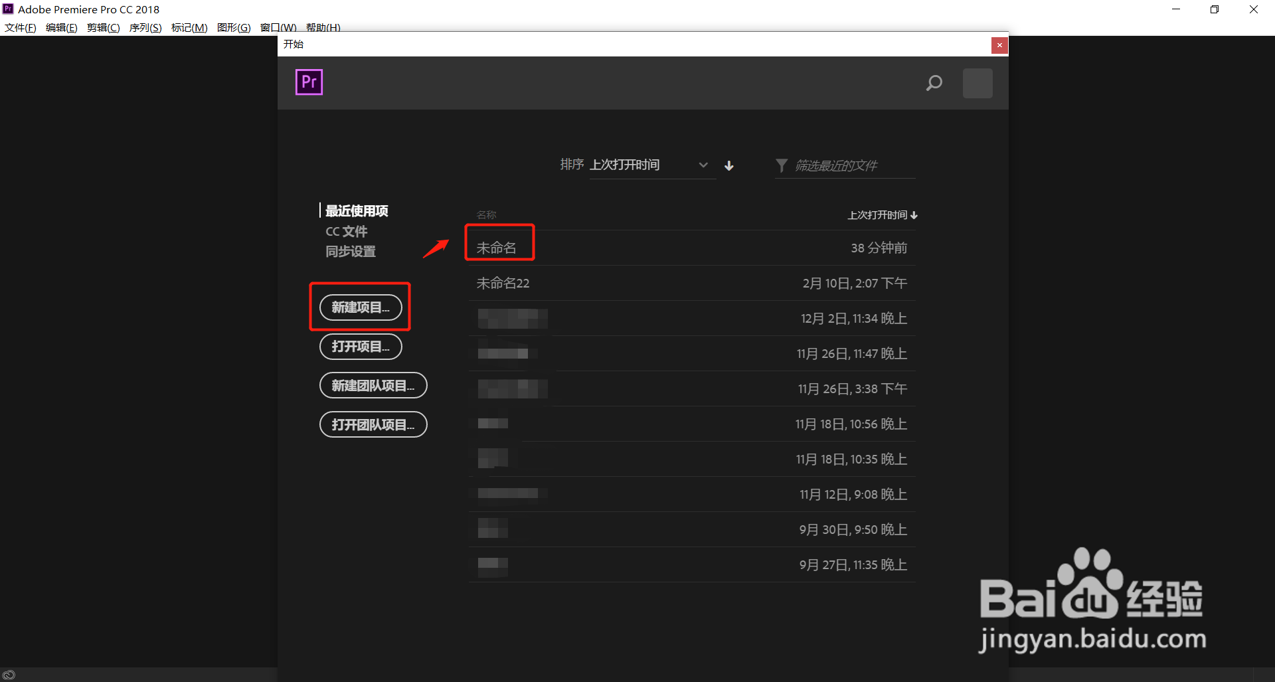Click the Creative Cloud status icon

tap(9, 675)
